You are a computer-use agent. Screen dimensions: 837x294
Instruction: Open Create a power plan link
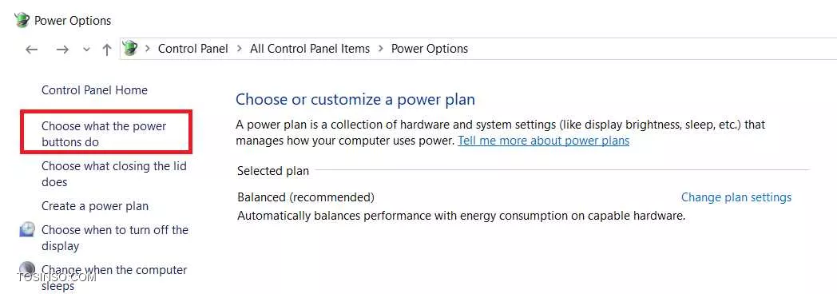(x=95, y=206)
